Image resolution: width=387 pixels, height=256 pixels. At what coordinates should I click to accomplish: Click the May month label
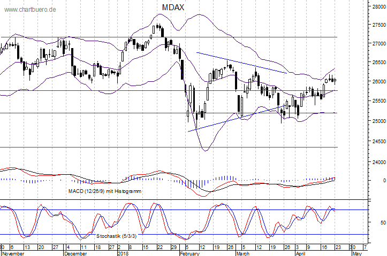pyautogui.click(x=357, y=253)
